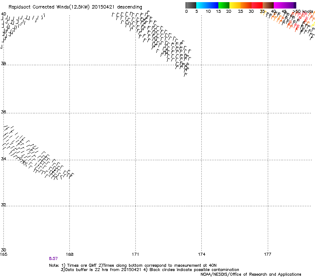Click the magenta-purple 40-50 knots legend segment
The width and height of the screenshot is (315, 277).
tap(285, 5)
